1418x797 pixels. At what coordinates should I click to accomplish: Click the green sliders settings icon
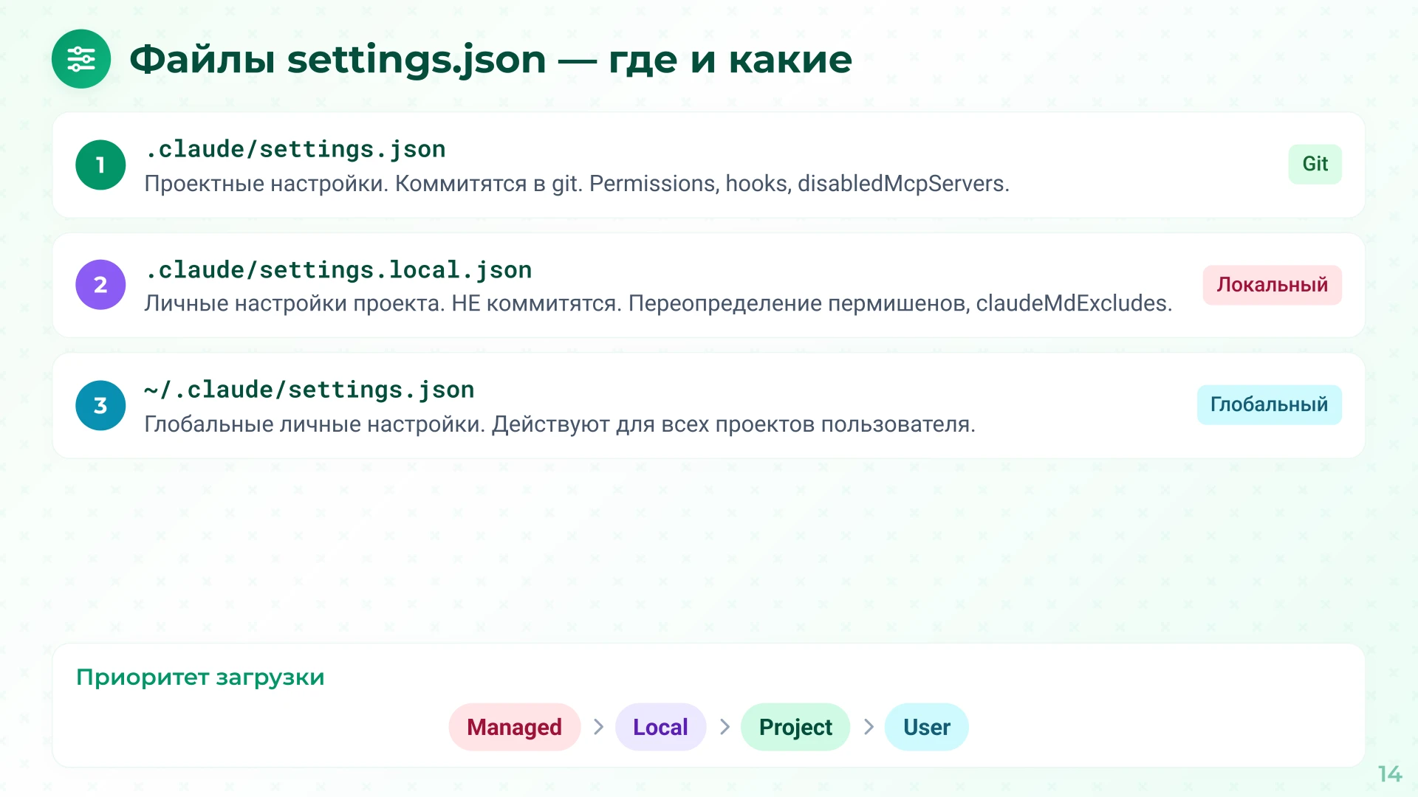point(81,59)
